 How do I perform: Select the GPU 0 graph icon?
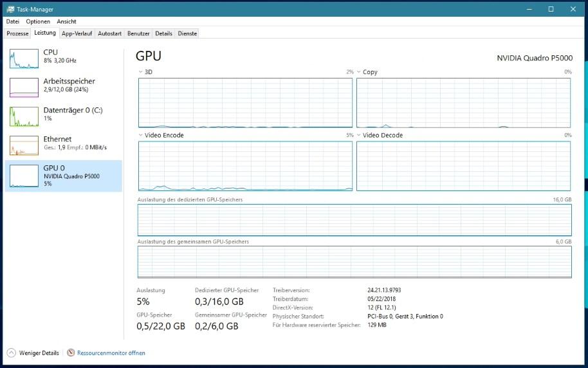(x=24, y=176)
